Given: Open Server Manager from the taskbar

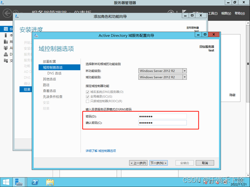Looking at the screenshot, I should (x=19, y=182).
